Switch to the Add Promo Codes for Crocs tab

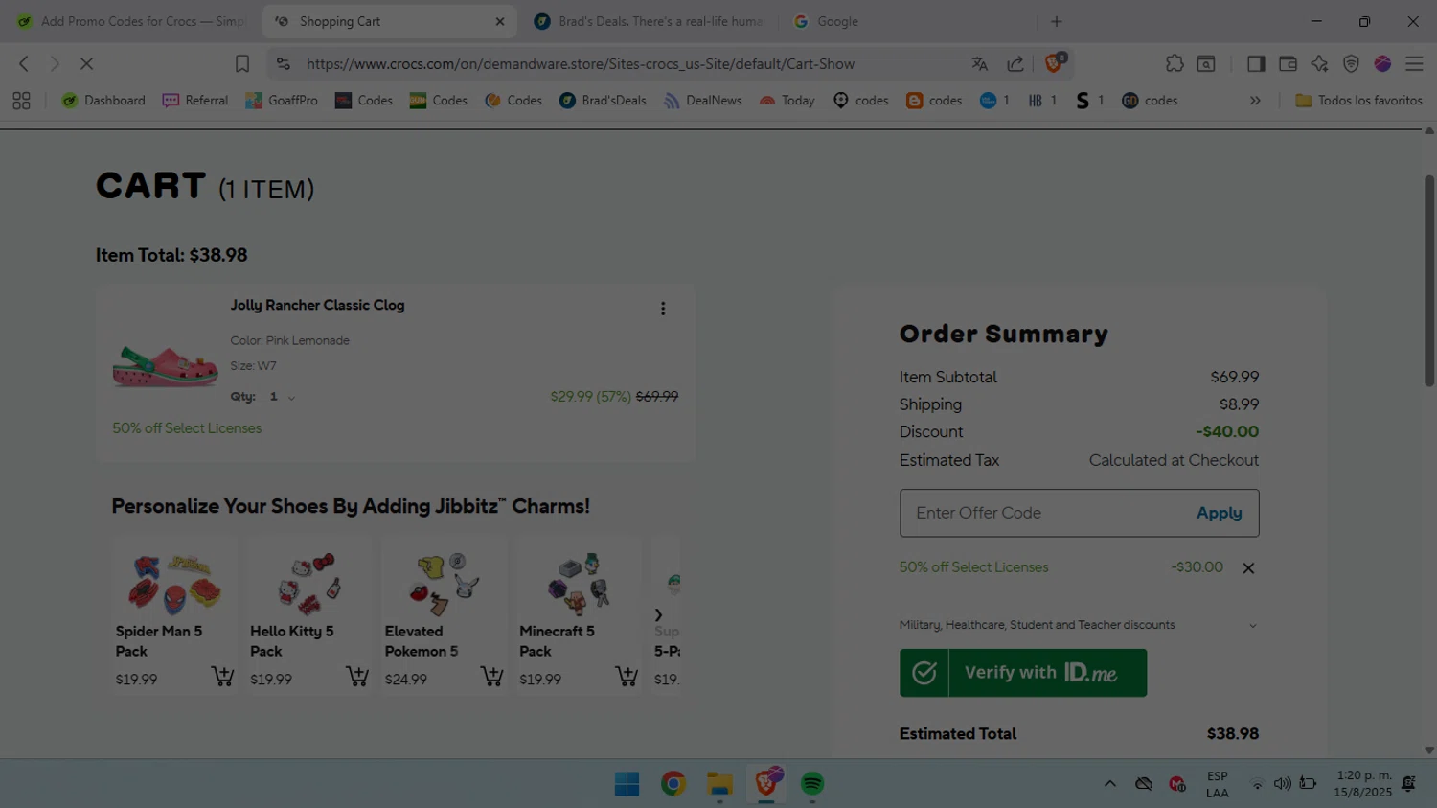[x=131, y=21]
